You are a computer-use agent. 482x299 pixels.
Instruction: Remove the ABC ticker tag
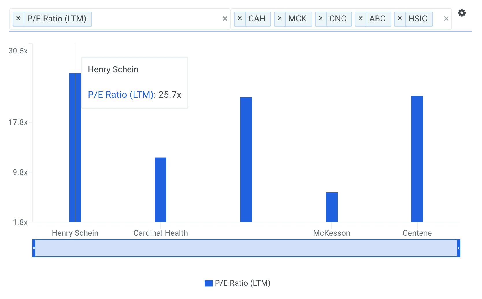point(360,19)
